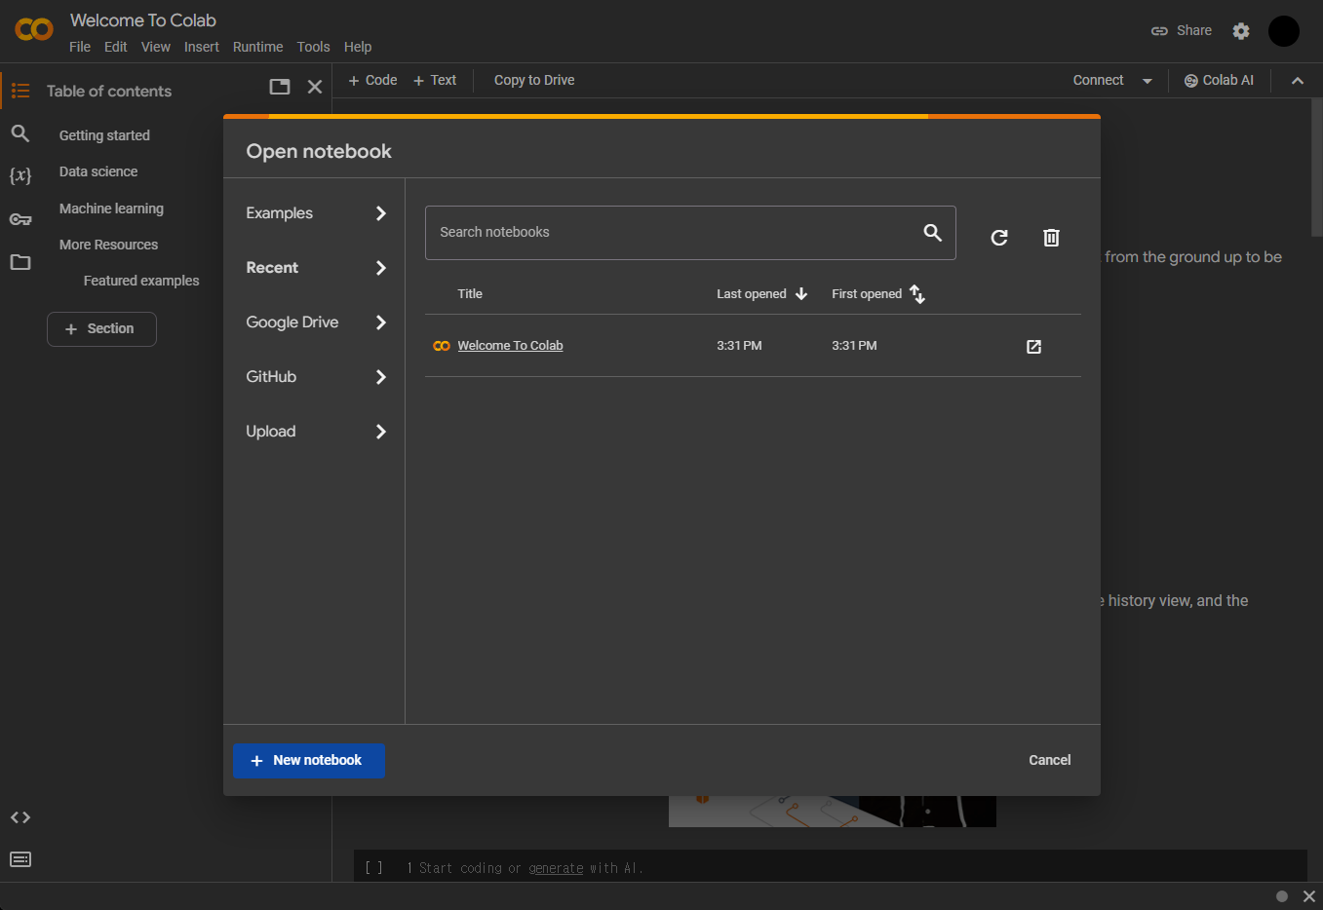Pop out table of contents in new tab
1323x910 pixels.
point(280,87)
